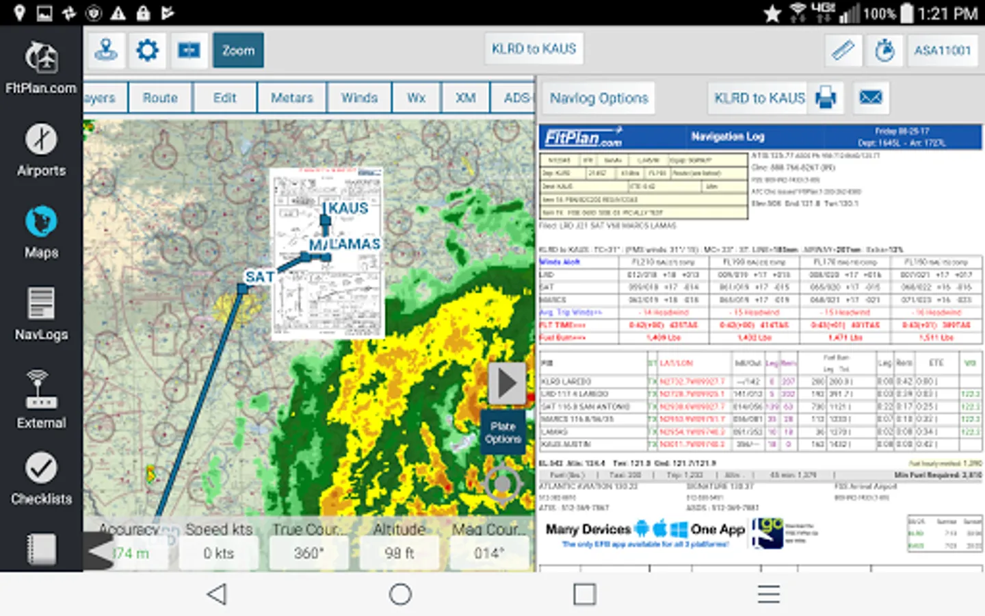Email the navigation log

pos(870,98)
